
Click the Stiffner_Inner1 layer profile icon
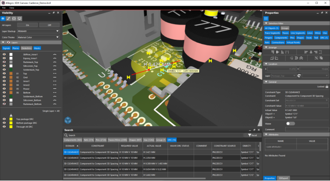pos(55,54)
